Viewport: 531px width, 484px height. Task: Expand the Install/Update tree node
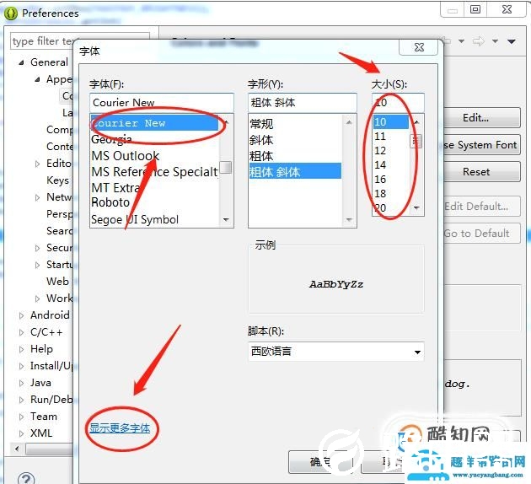point(21,366)
